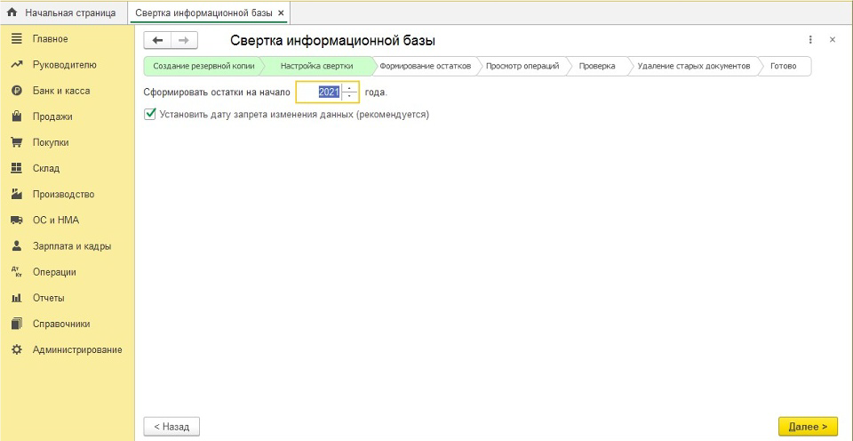Decrease the year with the down spinner
The height and width of the screenshot is (441, 853).
[349, 96]
